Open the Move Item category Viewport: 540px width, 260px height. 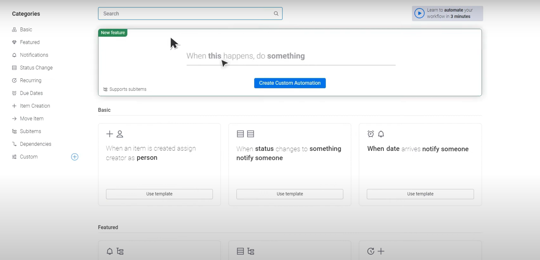[32, 119]
